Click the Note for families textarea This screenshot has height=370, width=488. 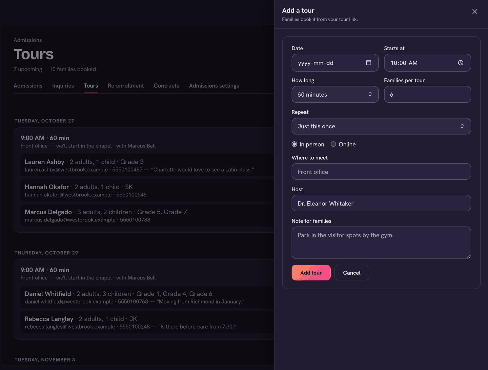pos(381,243)
